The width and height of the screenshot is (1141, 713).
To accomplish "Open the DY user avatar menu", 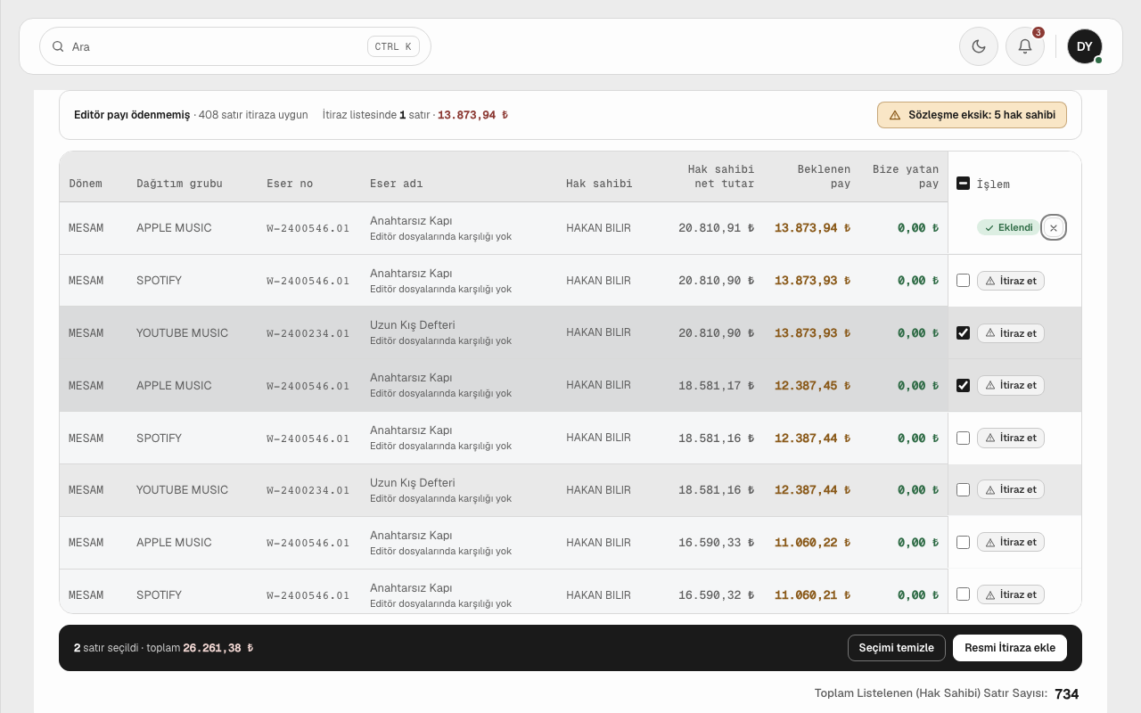I will click(x=1085, y=46).
